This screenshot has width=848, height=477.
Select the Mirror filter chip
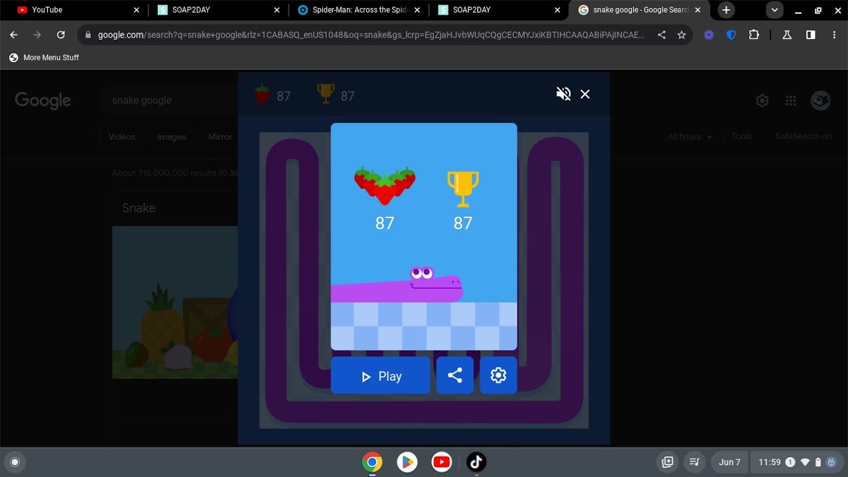[x=220, y=136]
